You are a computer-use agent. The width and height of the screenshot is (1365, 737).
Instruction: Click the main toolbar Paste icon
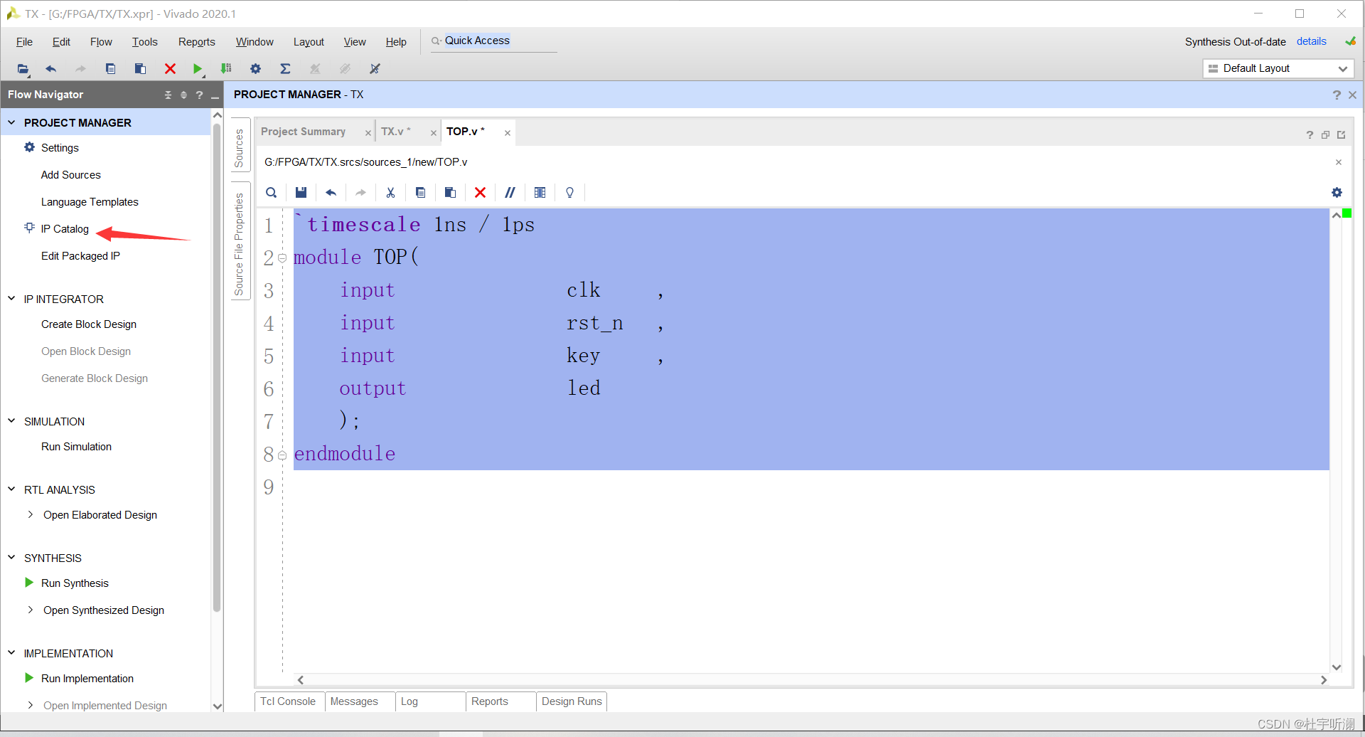[140, 69]
